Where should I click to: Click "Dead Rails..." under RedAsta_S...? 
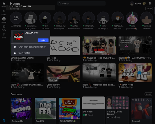click(x=117, y=29)
